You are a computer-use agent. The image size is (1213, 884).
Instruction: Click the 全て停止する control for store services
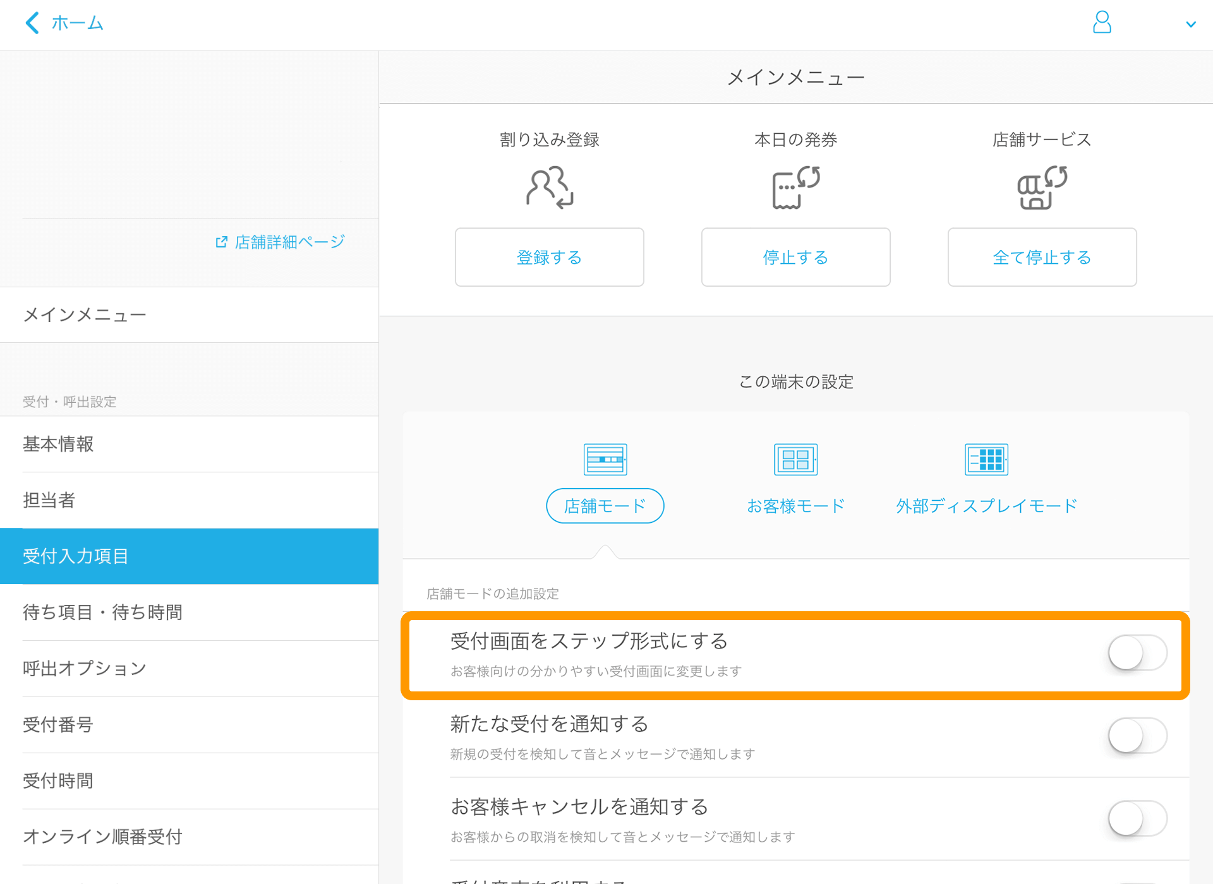(1041, 257)
